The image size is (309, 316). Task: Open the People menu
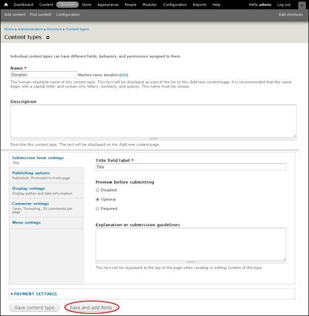[130, 5]
